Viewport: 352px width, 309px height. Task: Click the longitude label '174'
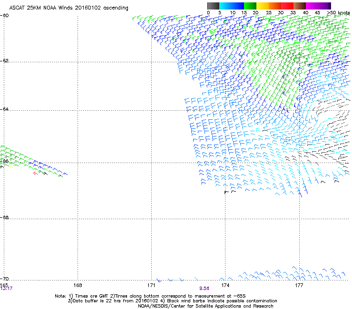pos(225,285)
